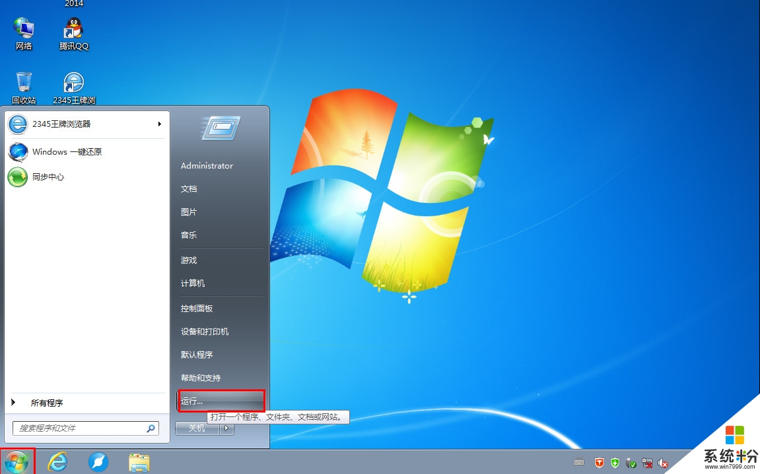Open 游戏 from the start menu
Image resolution: width=760 pixels, height=474 pixels.
tap(189, 260)
